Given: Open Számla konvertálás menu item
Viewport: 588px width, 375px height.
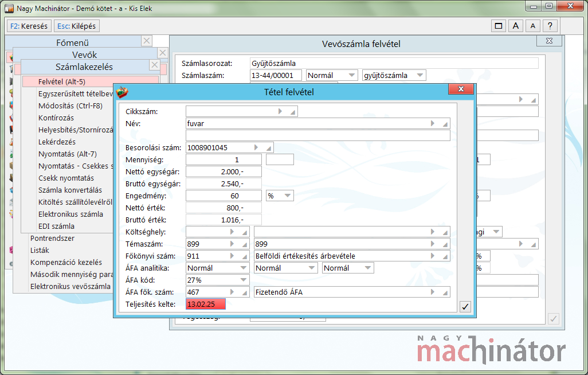Looking at the screenshot, I should coord(70,190).
